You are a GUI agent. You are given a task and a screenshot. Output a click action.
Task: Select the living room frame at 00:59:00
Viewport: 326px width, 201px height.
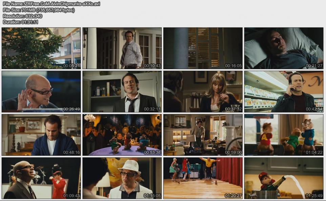[203, 135]
